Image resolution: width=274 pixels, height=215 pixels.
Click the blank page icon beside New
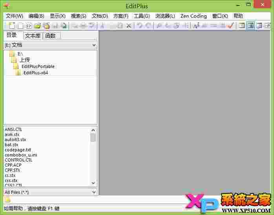(21, 26)
